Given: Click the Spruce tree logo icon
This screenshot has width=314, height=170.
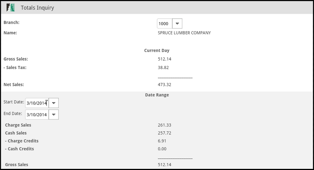Looking at the screenshot, I should (10, 8).
